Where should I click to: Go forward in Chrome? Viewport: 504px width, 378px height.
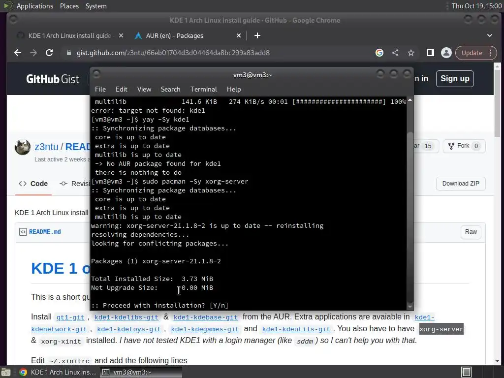33,53
